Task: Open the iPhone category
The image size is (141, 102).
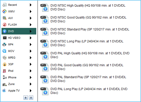Action: (19, 77)
